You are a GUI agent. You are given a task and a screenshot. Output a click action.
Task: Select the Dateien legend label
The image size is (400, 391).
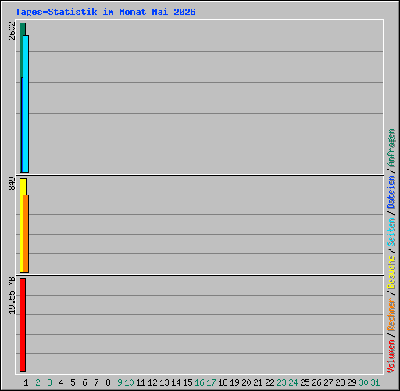coord(391,192)
